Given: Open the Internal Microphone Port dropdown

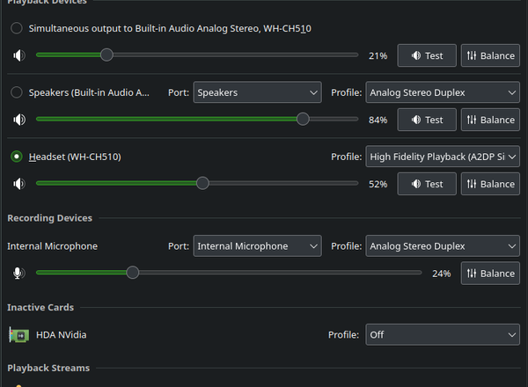Looking at the screenshot, I should (257, 246).
